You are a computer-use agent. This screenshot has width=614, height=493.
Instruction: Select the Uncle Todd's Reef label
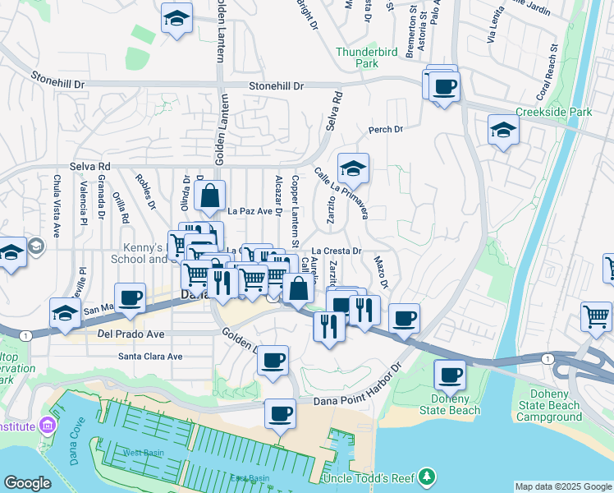point(369,478)
